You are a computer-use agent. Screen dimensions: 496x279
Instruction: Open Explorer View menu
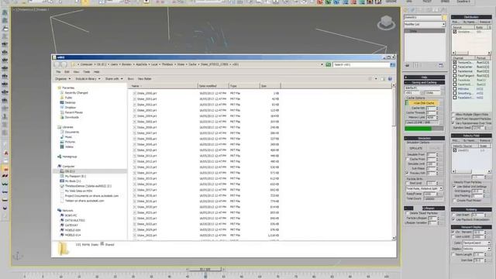coord(76,72)
